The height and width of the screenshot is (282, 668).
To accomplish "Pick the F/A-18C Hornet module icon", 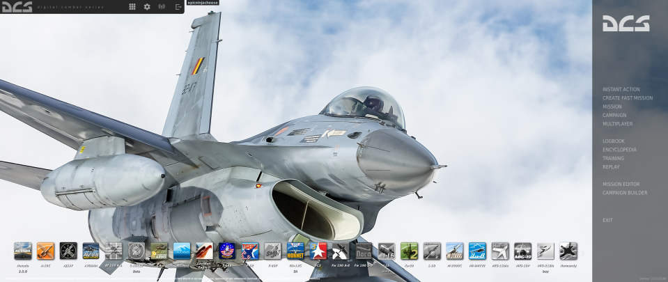I will 295,251.
